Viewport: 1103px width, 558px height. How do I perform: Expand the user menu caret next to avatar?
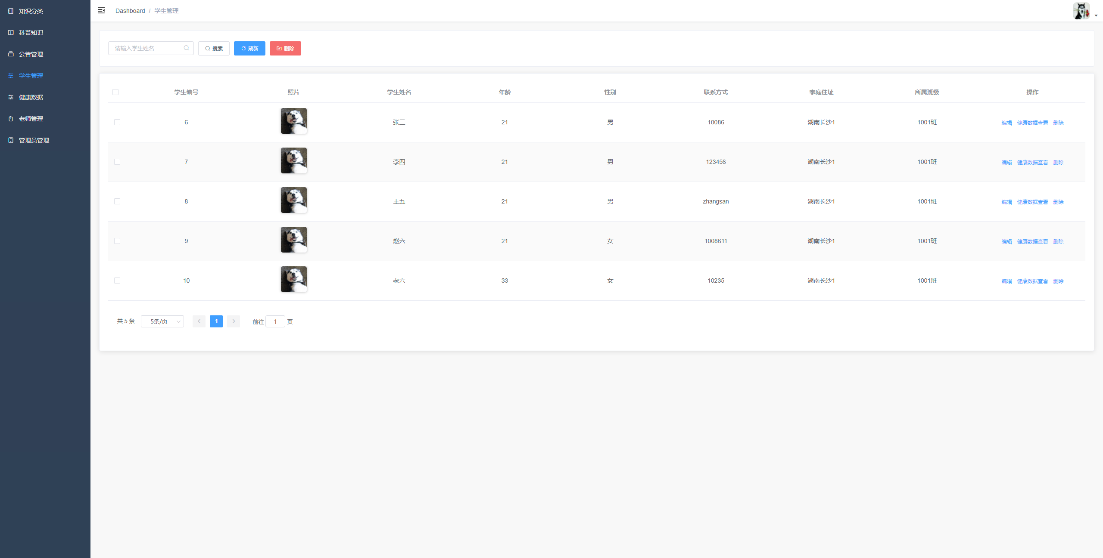click(x=1096, y=15)
